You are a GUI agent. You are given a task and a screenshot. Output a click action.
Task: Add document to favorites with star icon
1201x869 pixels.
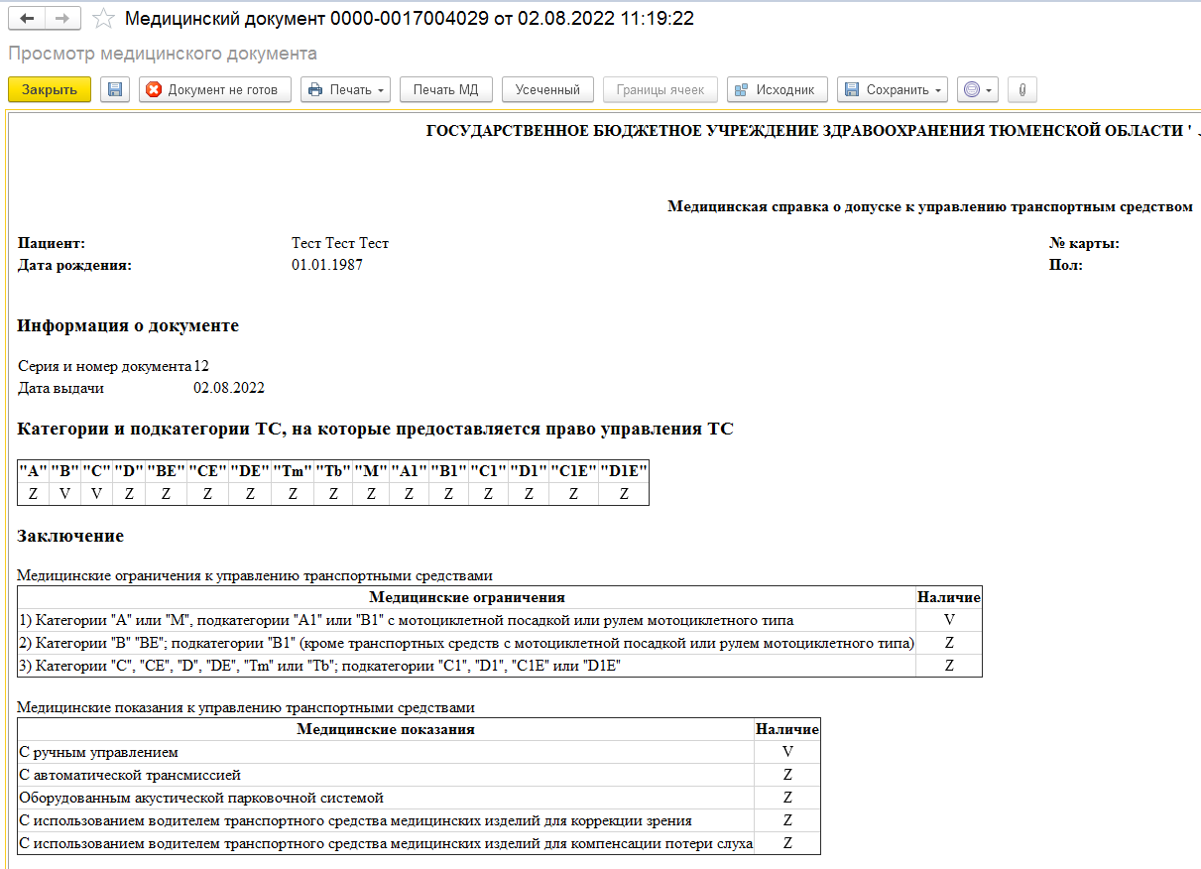point(102,19)
